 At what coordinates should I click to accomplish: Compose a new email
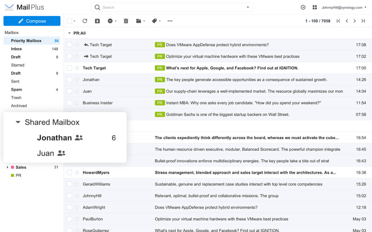pos(32,21)
